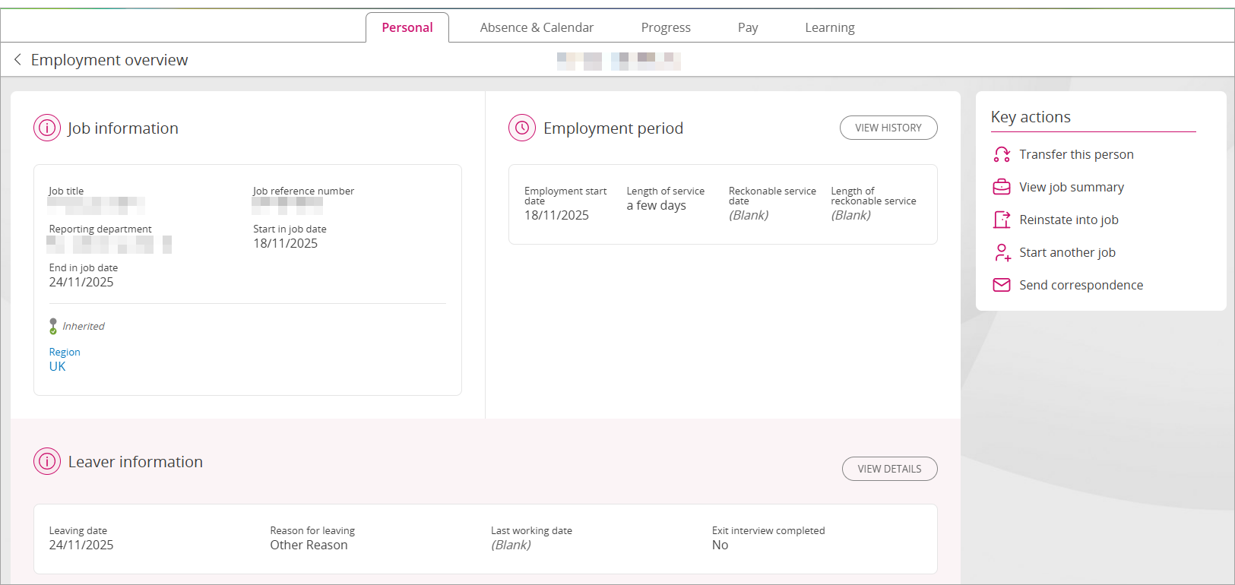The height and width of the screenshot is (585, 1235).
Task: Click the Transfer this person icon
Action: 1002,155
